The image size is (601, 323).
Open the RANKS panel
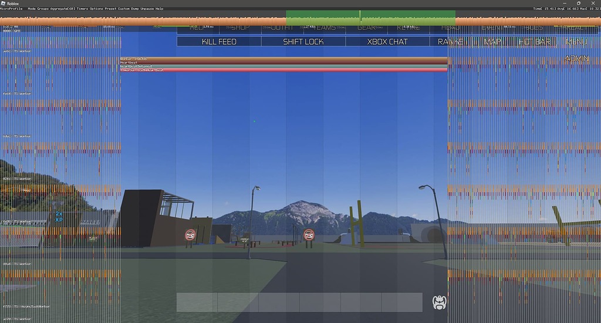(451, 42)
